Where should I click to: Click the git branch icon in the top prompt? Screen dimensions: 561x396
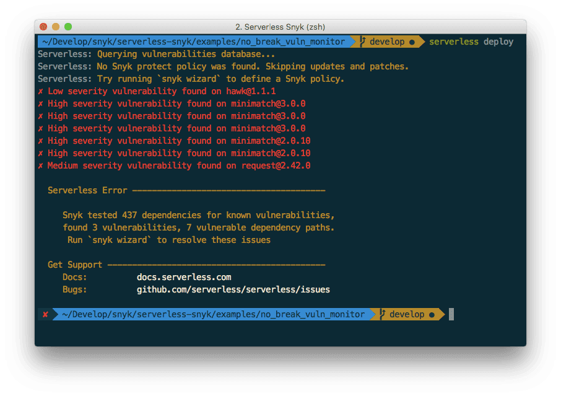[362, 42]
